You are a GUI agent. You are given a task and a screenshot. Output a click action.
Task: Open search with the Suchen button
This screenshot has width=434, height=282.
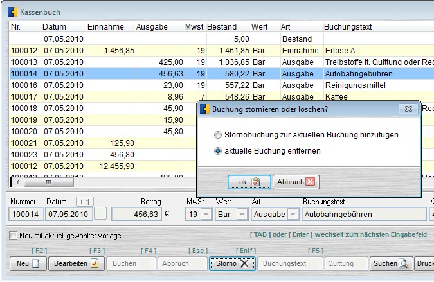coord(390,263)
